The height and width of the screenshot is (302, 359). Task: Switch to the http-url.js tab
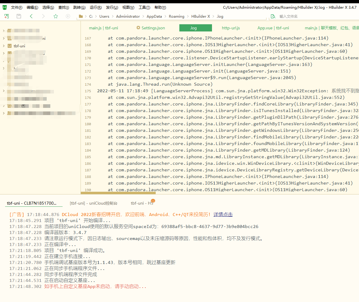231,28
